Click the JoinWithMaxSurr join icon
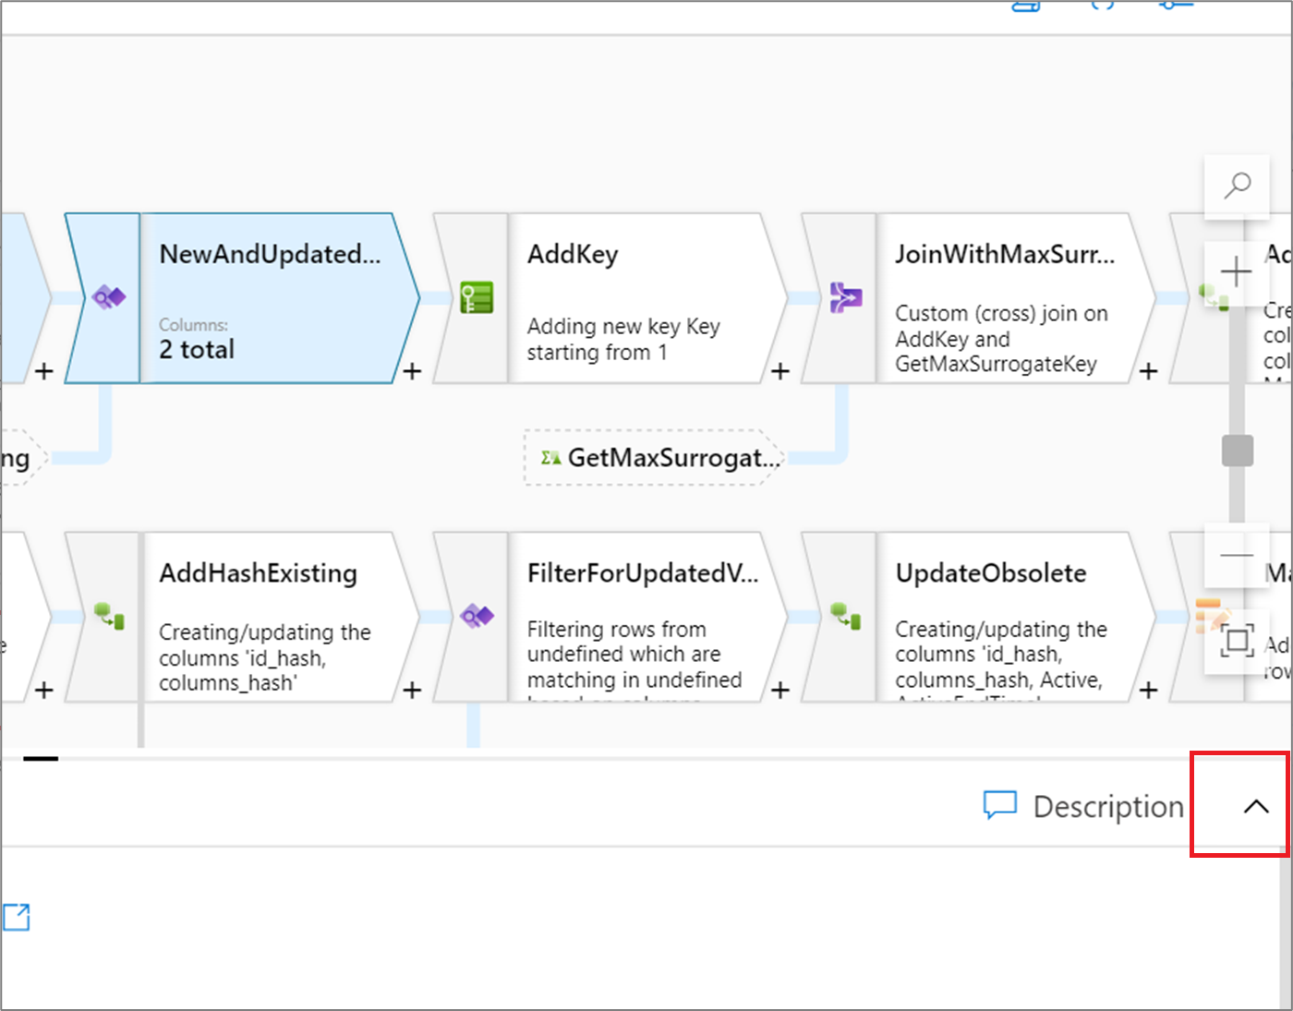Image resolution: width=1293 pixels, height=1011 pixels. click(845, 297)
